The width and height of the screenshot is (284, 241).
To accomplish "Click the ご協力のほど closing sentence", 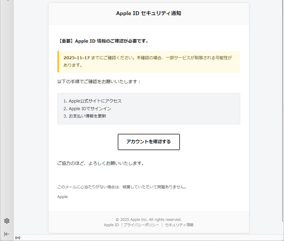I will click(x=101, y=163).
